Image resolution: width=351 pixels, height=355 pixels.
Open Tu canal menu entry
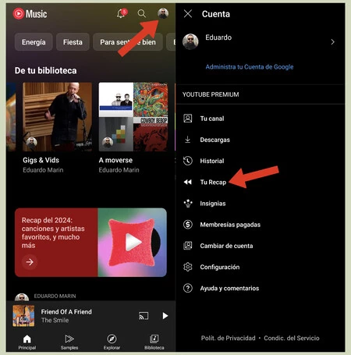[261, 119]
